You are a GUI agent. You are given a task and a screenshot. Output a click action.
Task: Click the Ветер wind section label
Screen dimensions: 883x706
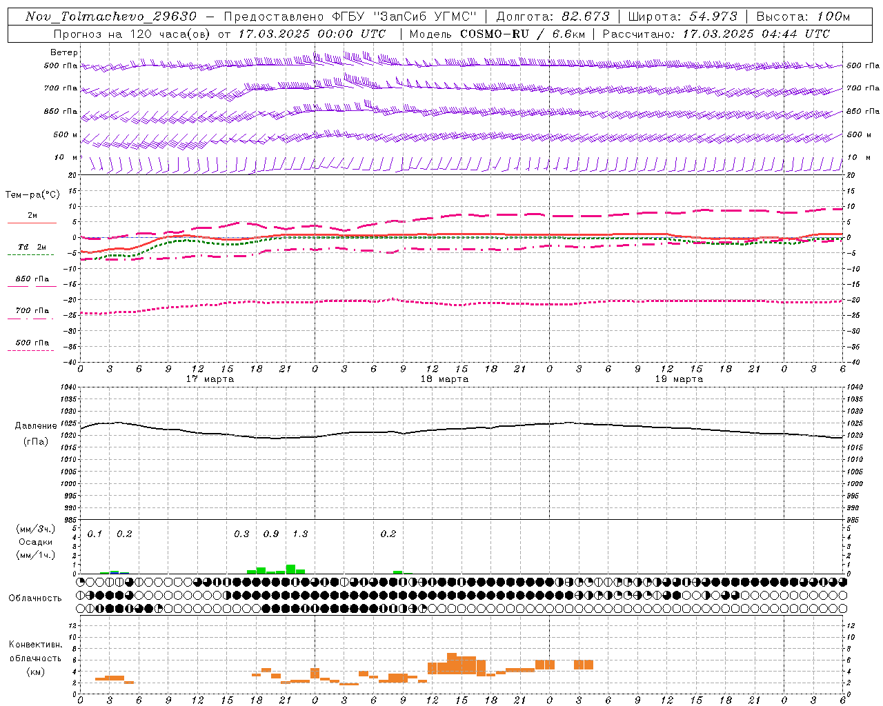click(64, 52)
